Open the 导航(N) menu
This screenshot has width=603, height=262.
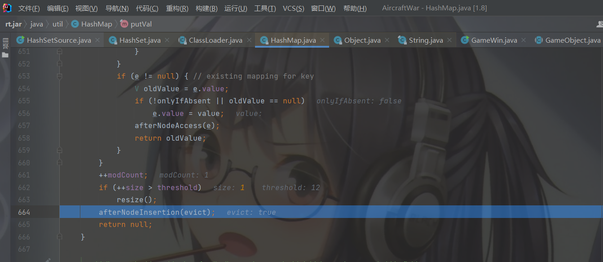coord(117,9)
